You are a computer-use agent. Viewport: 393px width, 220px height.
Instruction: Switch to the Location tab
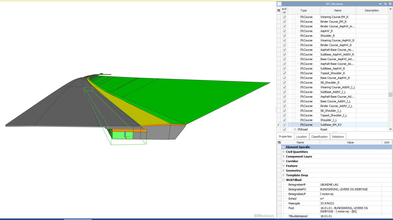[301, 137]
